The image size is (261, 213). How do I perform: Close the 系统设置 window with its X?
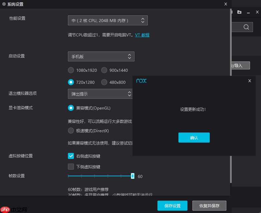click(x=226, y=4)
